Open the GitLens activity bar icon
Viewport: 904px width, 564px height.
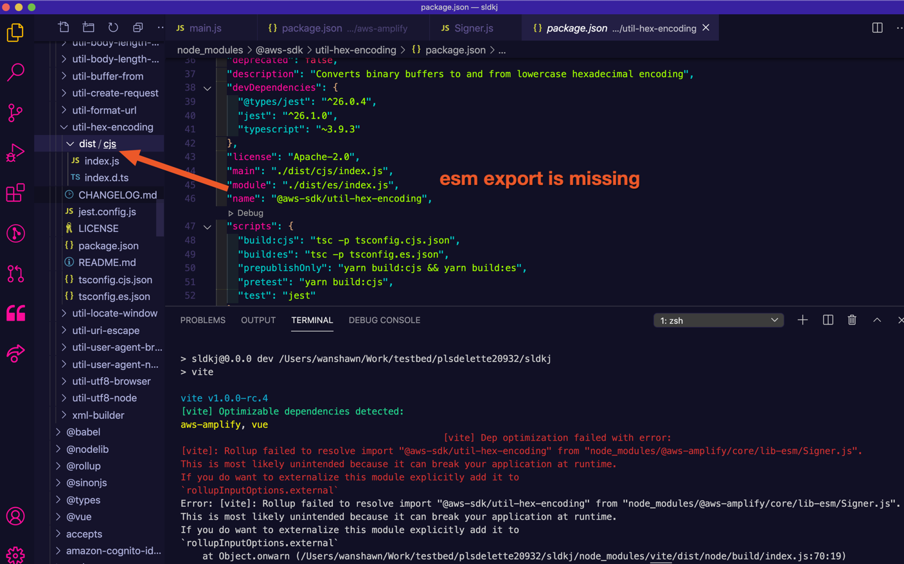tap(15, 233)
